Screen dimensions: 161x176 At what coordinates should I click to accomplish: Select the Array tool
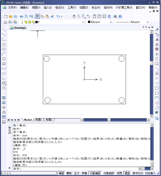(157, 49)
